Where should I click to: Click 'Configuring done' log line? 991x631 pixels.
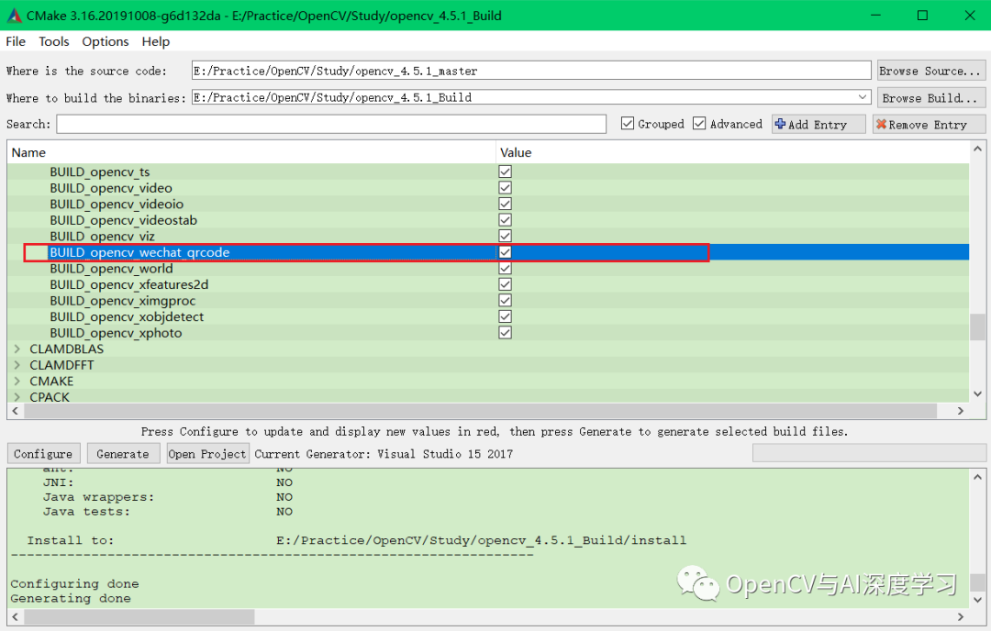pyautogui.click(x=74, y=583)
